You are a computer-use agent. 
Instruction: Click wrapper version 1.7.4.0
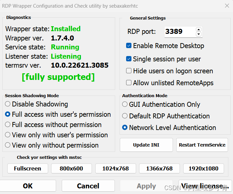[x=62, y=38]
